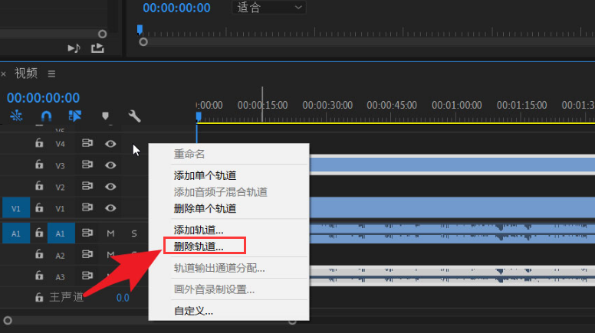Target track V2 header label
The image size is (595, 333).
[x=60, y=187]
